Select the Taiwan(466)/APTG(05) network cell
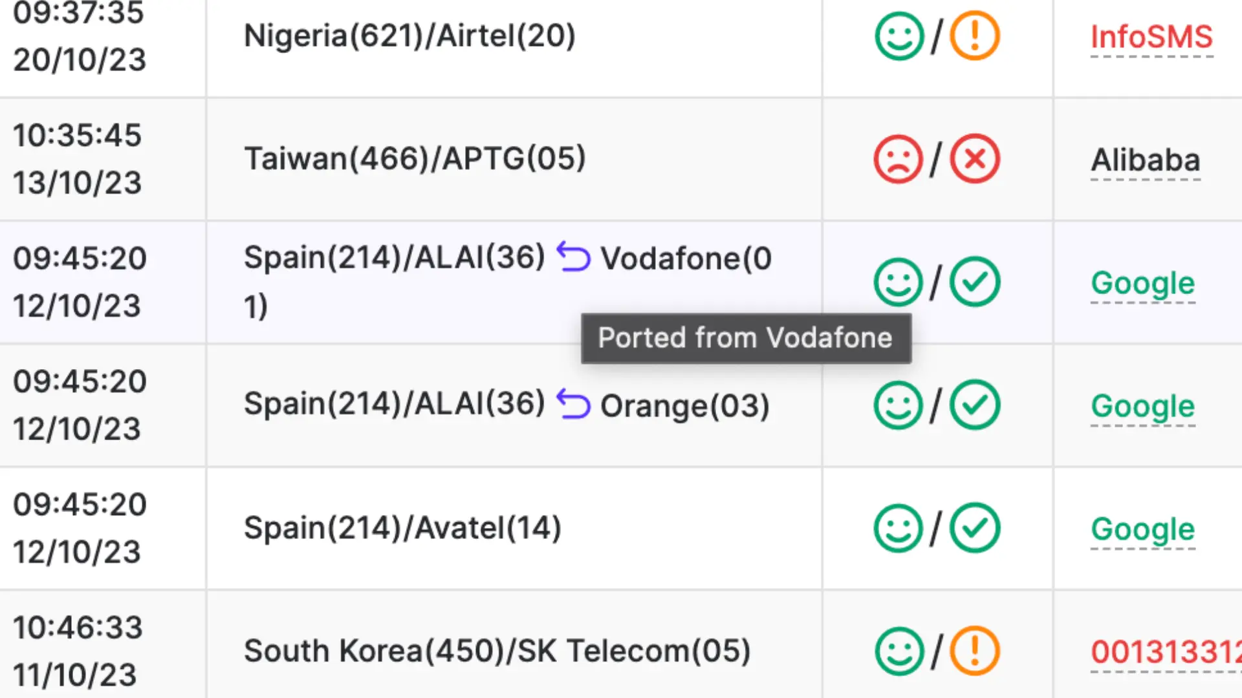1242x698 pixels. point(514,159)
